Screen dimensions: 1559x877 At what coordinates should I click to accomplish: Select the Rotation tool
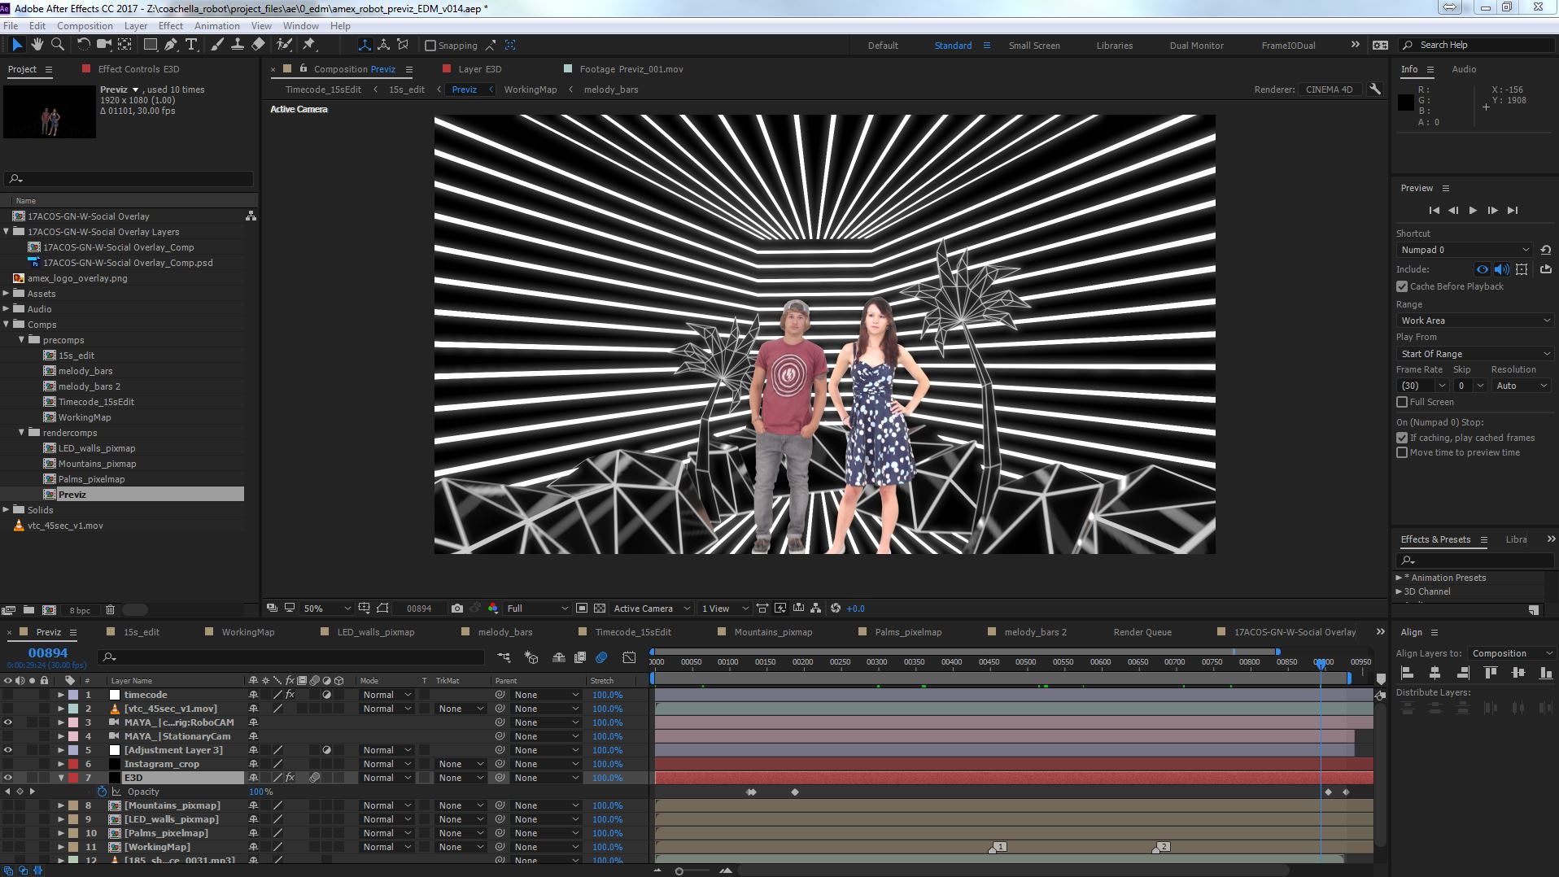83,45
